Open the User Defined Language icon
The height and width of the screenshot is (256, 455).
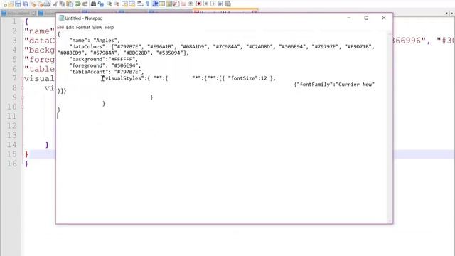pyautogui.click(x=162, y=4)
